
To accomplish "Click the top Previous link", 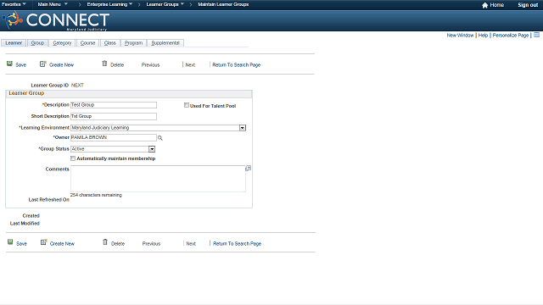I will coord(151,65).
